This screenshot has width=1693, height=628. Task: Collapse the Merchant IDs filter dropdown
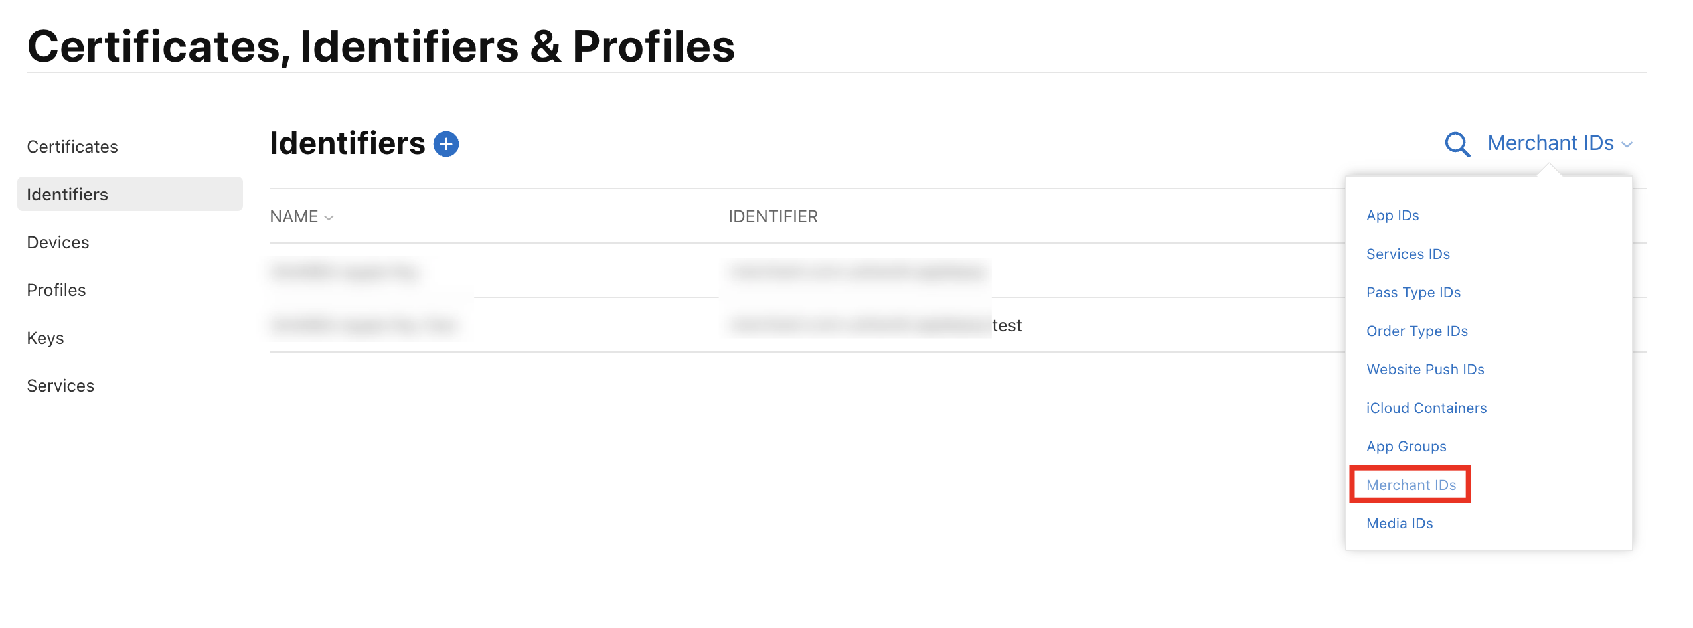(1560, 143)
